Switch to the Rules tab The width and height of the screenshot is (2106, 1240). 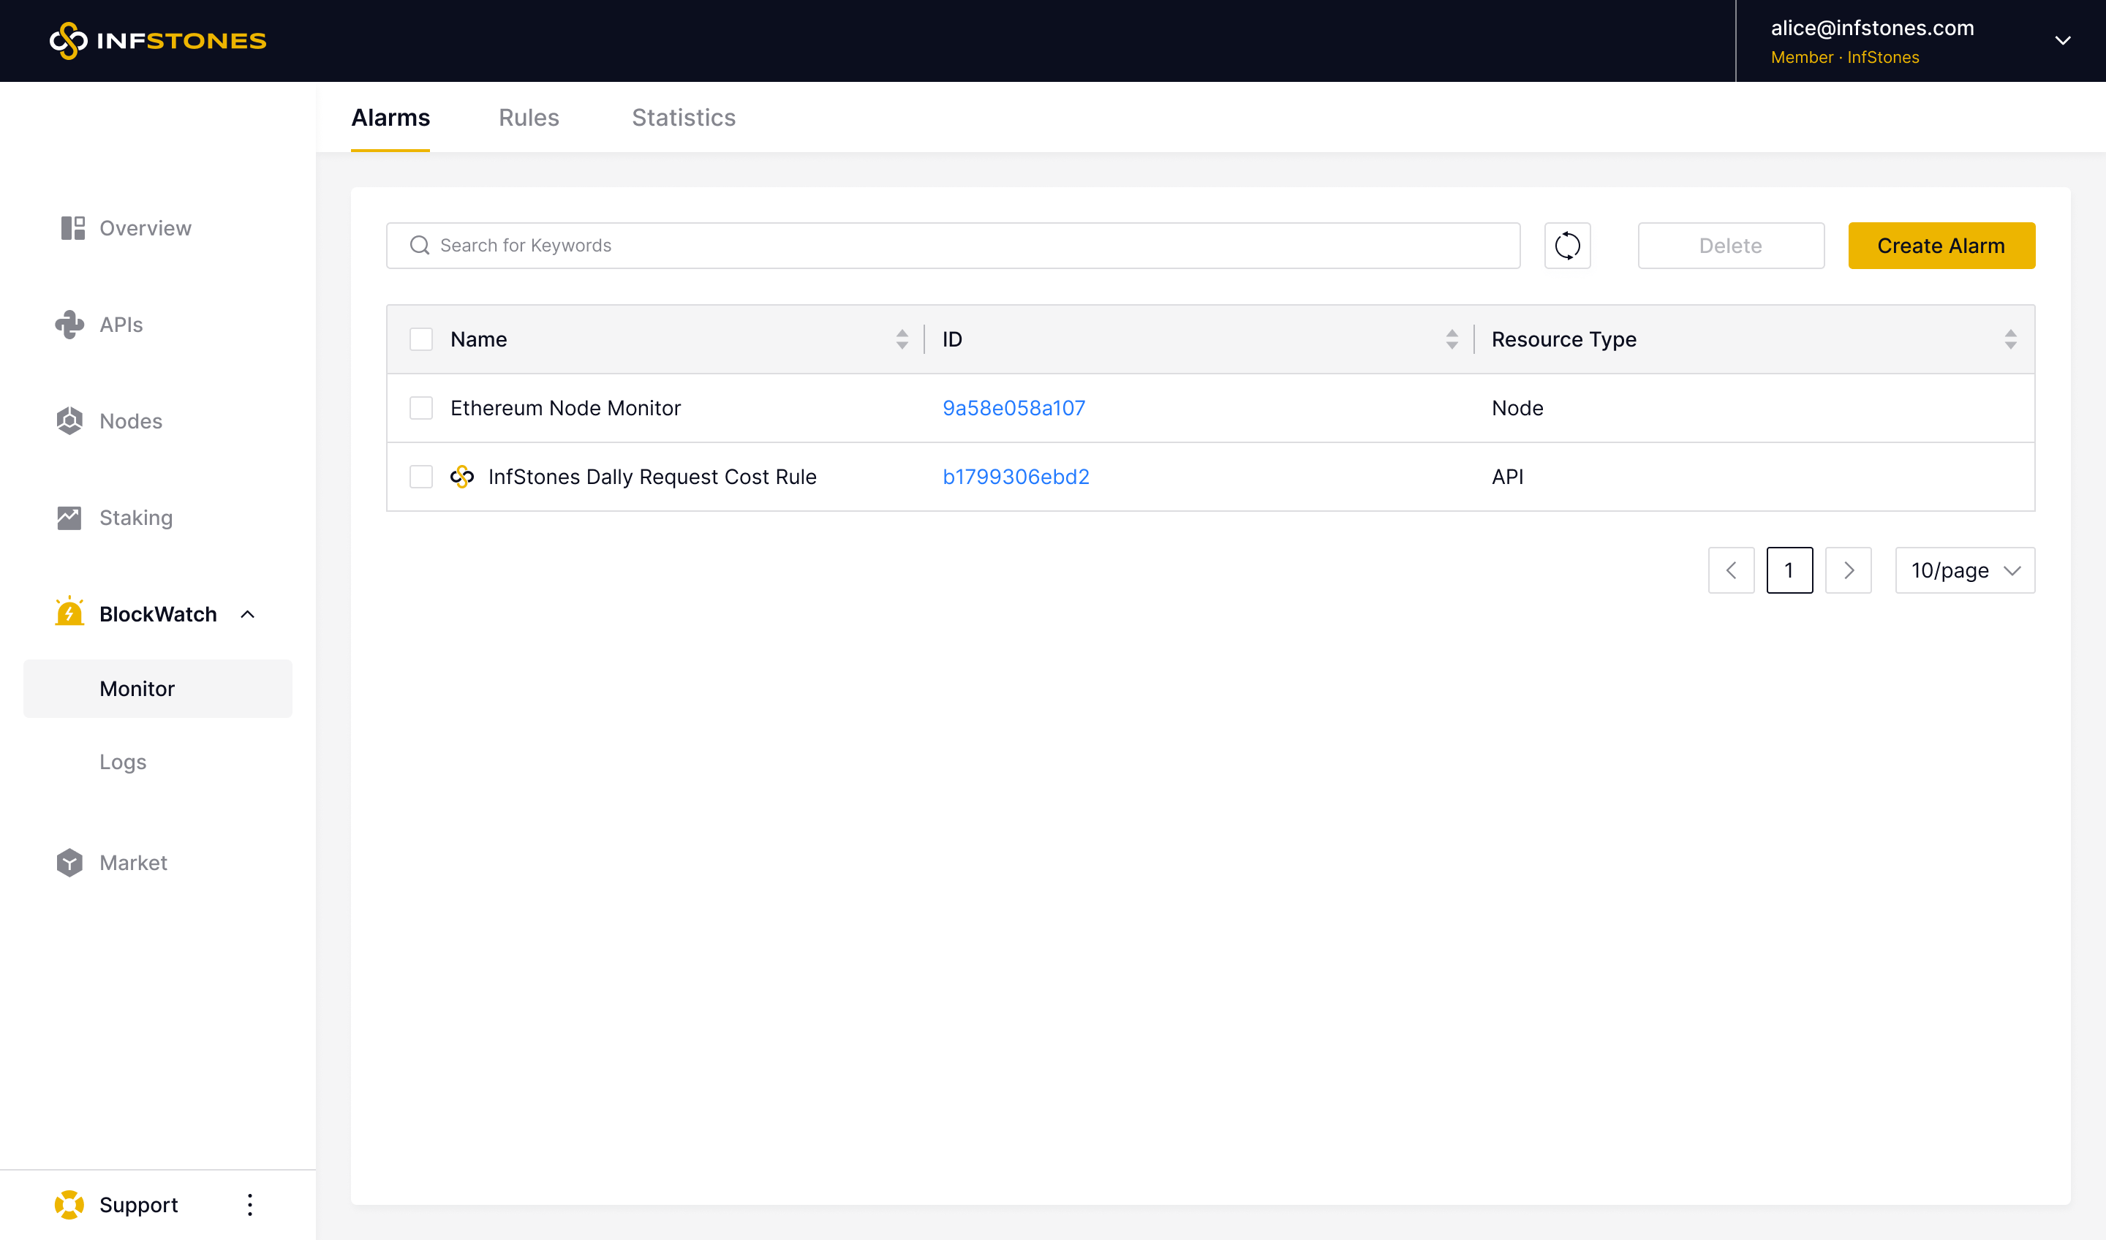(x=528, y=118)
